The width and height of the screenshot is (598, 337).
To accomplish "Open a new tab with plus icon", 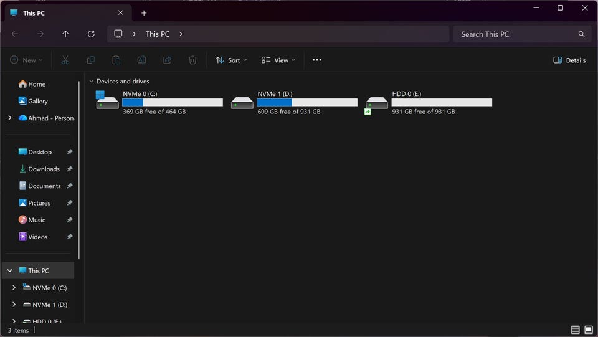I will (x=144, y=13).
